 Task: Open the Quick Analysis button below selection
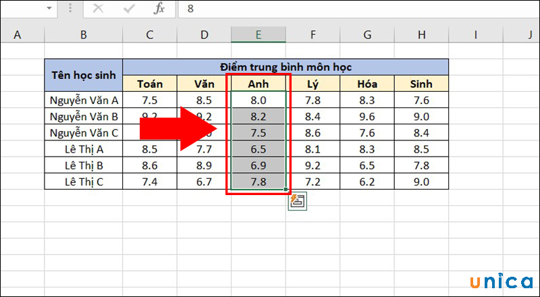point(297,202)
